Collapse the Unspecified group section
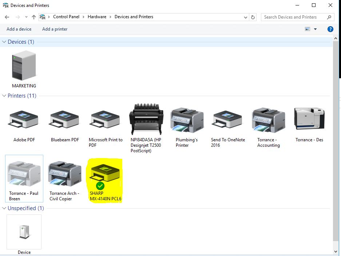The image size is (341, 256). click(x=4, y=208)
